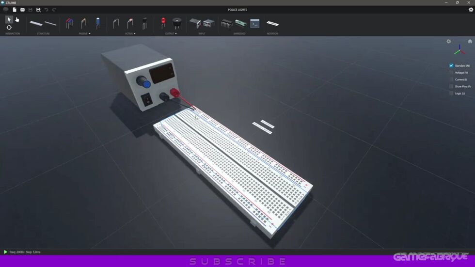This screenshot has width=475, height=267.
Task: Open viewport settings gear icon
Action: pyautogui.click(x=449, y=41)
